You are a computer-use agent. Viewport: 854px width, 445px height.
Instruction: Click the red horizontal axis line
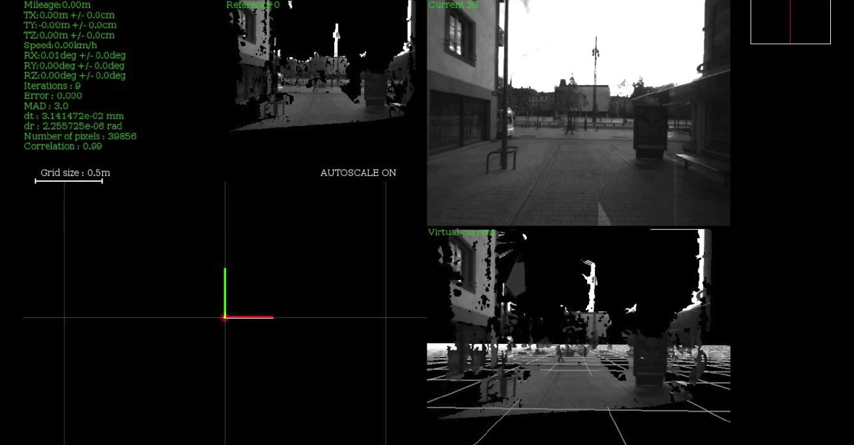(249, 317)
